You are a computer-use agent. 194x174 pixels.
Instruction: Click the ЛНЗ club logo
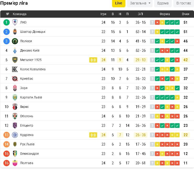(x=15, y=22)
